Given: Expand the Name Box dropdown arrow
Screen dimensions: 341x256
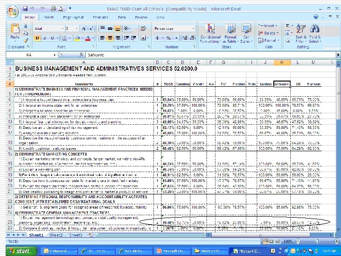Looking at the screenshot, I should 54,55.
